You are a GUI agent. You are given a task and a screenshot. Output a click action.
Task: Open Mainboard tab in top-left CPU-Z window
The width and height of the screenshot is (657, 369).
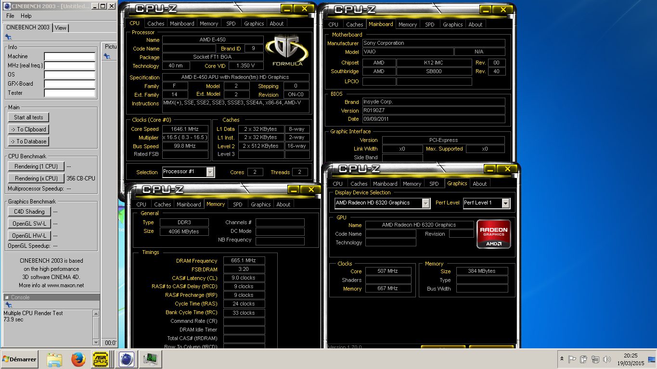coord(182,24)
